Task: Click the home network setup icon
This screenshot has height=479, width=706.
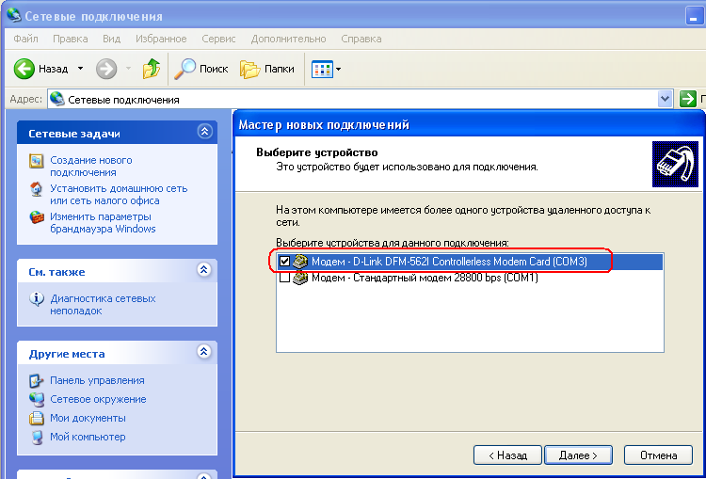Action: [x=37, y=189]
